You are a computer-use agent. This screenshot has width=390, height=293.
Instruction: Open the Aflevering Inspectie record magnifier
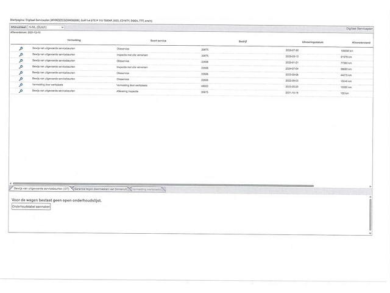pos(21,92)
